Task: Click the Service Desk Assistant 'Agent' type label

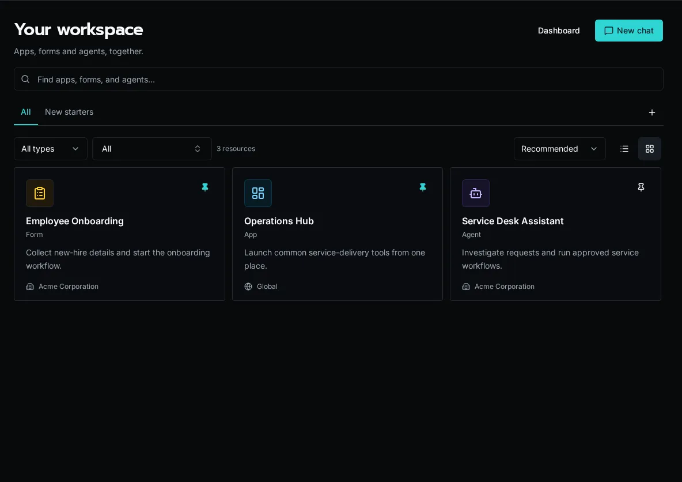Action: [x=471, y=235]
